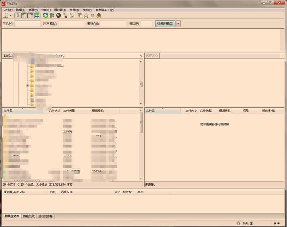Screen dimensions: 287x227
Task: Click the 未连接。 remote status text
Action: coord(150,185)
